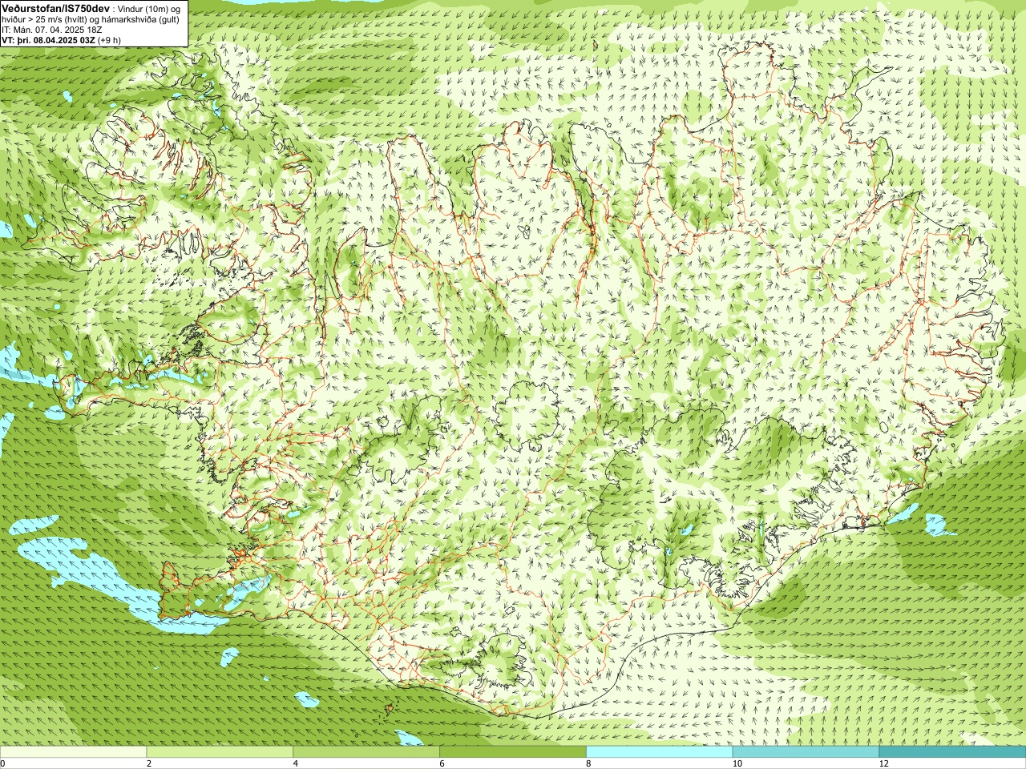Image resolution: width=1026 pixels, height=769 pixels.
Task: Click the '4' tick label on the scale
Action: [296, 763]
